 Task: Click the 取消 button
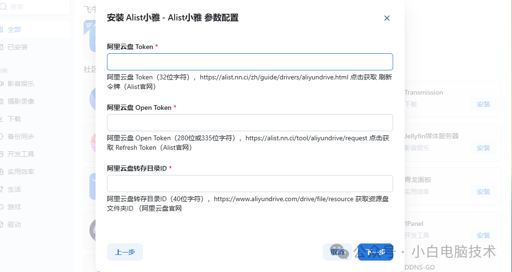[x=338, y=252]
